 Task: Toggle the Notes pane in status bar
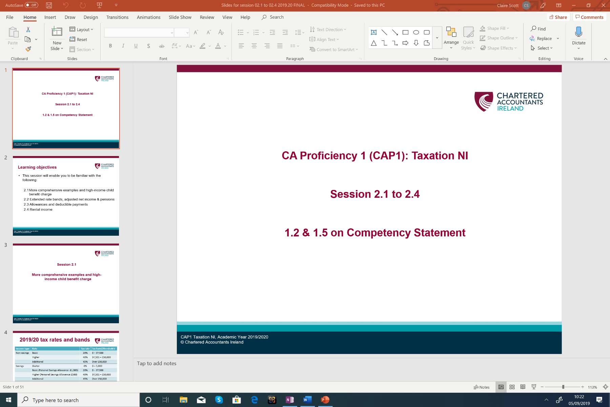point(482,387)
